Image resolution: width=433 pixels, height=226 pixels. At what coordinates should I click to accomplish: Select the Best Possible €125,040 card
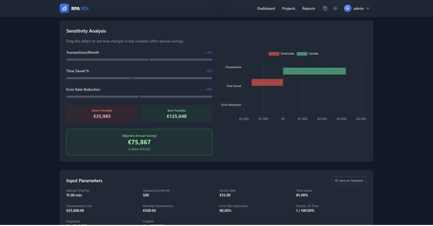[x=176, y=114]
